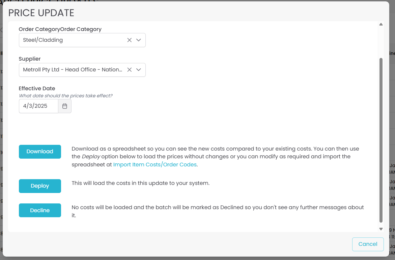Click the PRICE UPDATE dialog heading
The height and width of the screenshot is (260, 395).
tap(41, 13)
